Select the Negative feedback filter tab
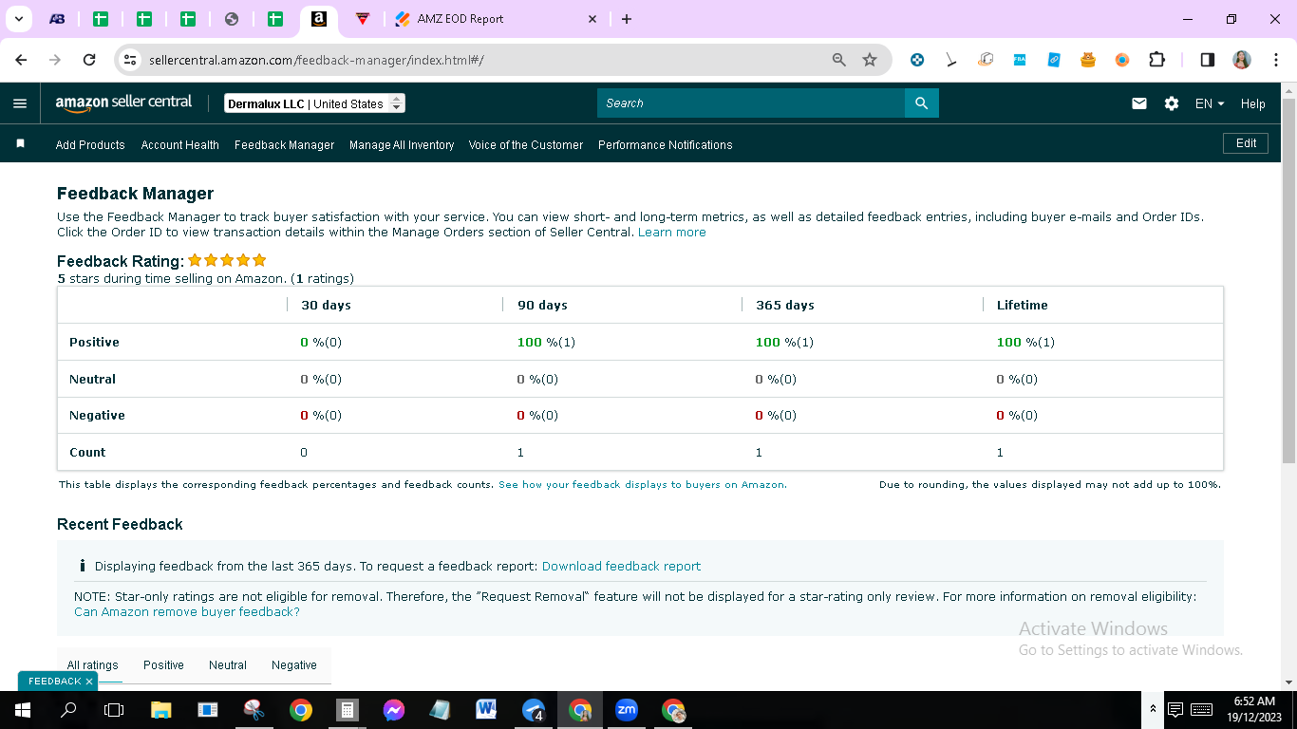This screenshot has height=729, width=1297. click(x=294, y=665)
